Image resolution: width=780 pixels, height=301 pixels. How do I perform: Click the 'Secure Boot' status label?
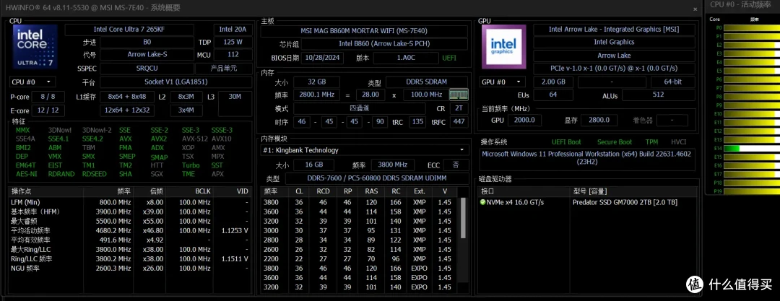click(615, 141)
